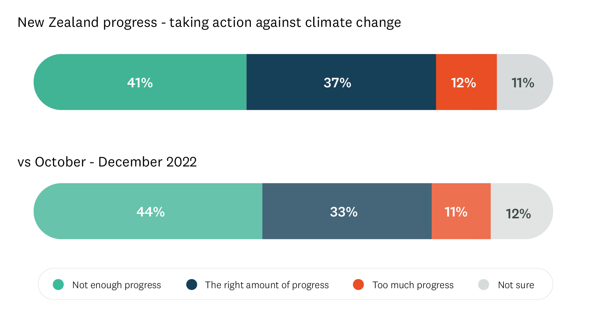This screenshot has width=598, height=321.
Task: Click the 33% slate blue bar segment
Action: point(347,211)
